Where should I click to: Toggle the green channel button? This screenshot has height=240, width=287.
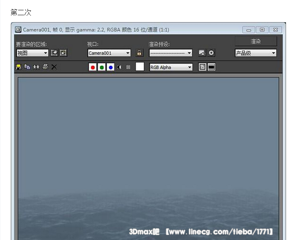pos(102,67)
